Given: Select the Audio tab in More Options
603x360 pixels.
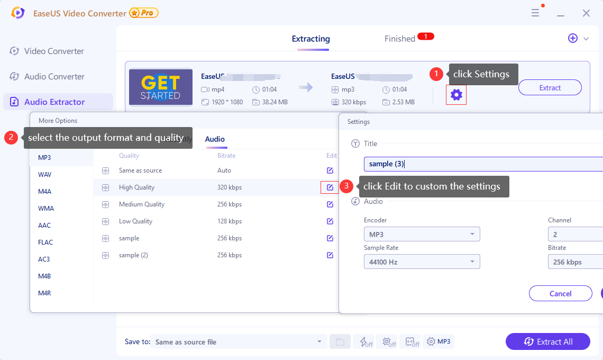Looking at the screenshot, I should point(215,139).
